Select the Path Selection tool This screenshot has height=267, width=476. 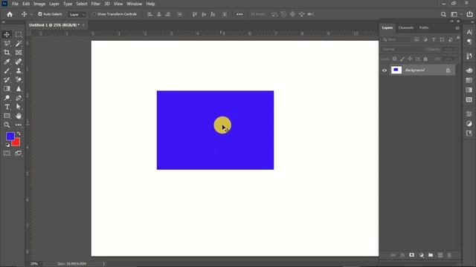coord(19,107)
